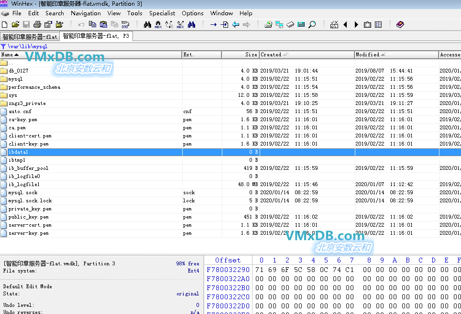Click the Copy block icon
Screen dimensions: 461x314
coord(92,25)
